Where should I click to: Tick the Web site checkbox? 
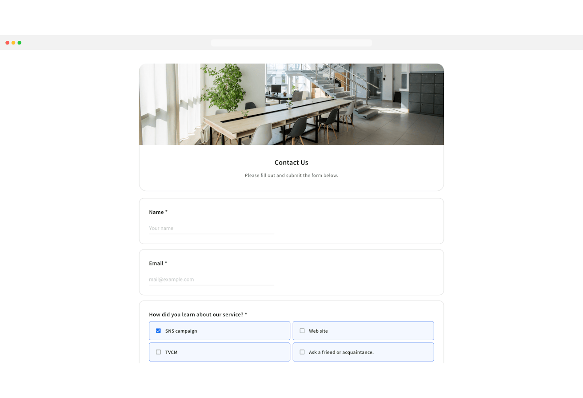click(302, 331)
